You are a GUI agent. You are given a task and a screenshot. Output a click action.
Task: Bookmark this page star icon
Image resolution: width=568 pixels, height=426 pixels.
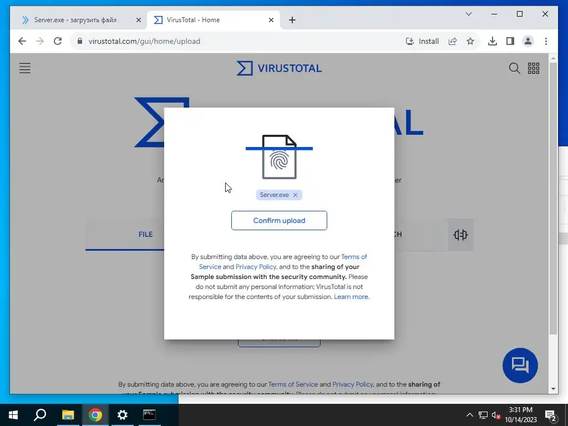click(470, 41)
